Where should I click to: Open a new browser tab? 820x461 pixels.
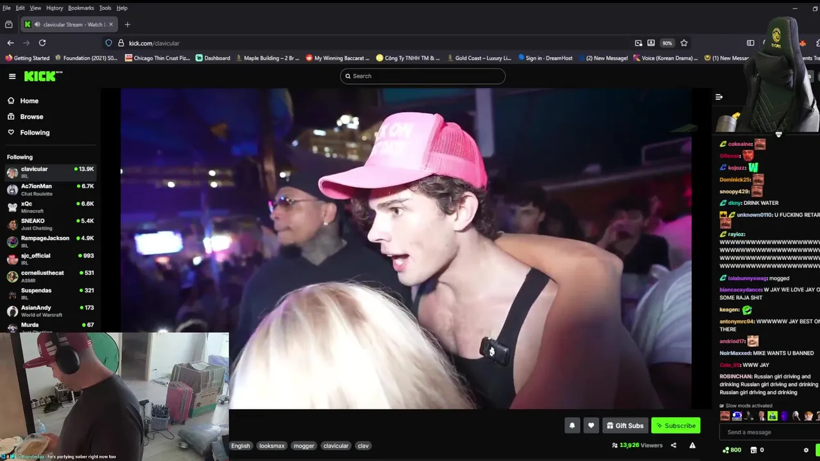pyautogui.click(x=127, y=24)
